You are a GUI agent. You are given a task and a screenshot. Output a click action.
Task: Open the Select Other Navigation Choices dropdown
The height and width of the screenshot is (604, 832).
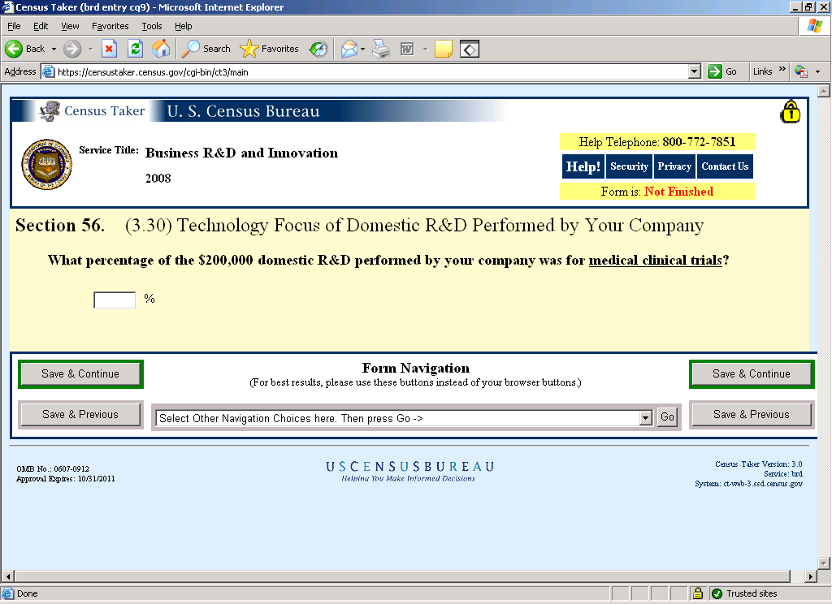tap(645, 418)
